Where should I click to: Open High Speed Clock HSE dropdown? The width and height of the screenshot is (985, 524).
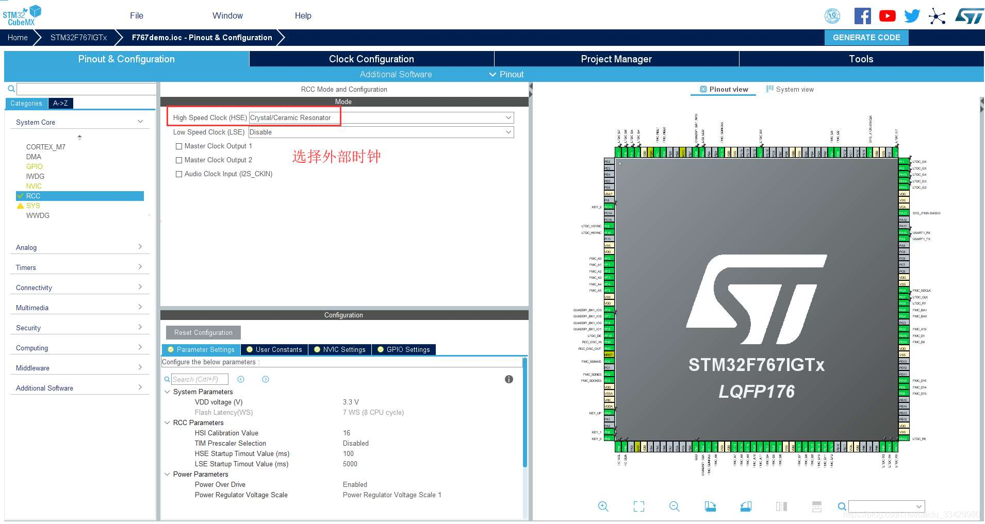[x=381, y=117]
